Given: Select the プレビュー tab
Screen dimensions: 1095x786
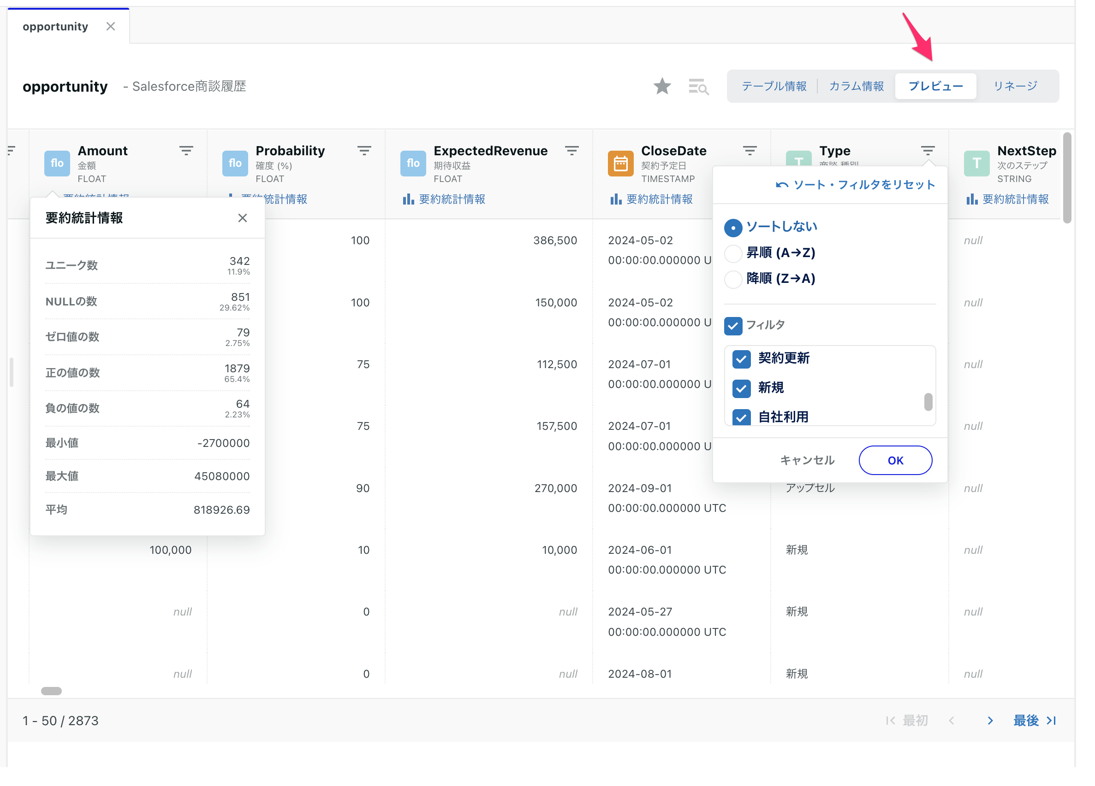Looking at the screenshot, I should pyautogui.click(x=935, y=86).
